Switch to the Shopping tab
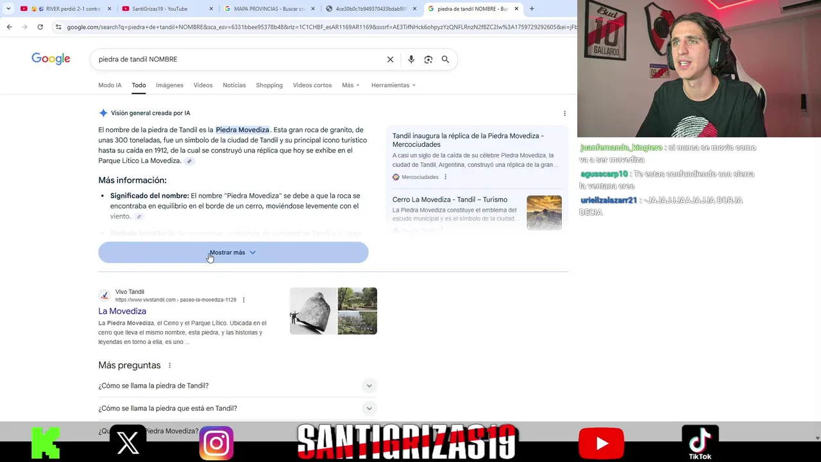The height and width of the screenshot is (462, 821). (269, 85)
